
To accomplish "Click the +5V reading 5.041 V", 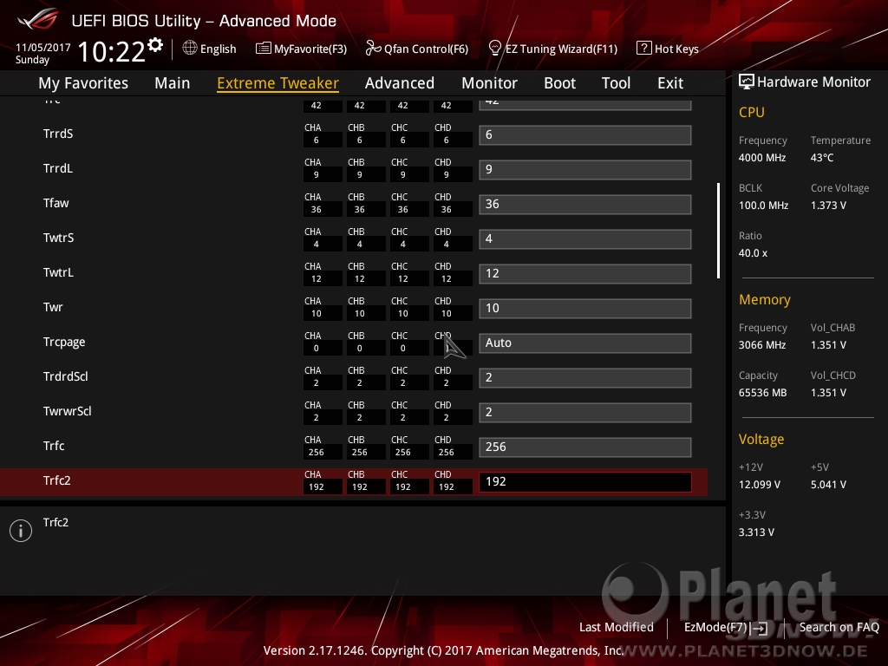I will point(828,484).
